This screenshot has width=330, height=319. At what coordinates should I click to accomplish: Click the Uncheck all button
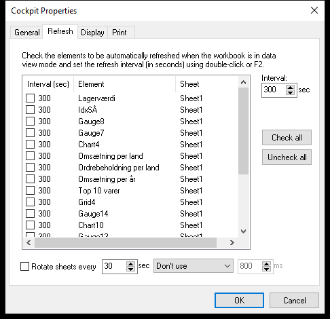pyautogui.click(x=287, y=157)
